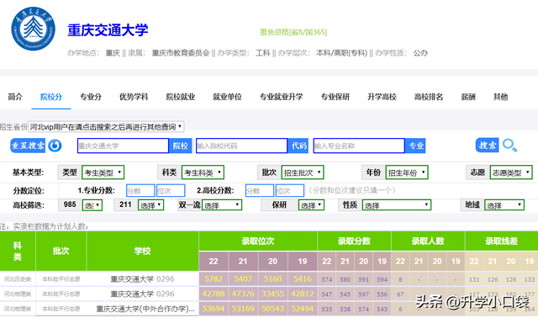Click rank value 53694 in table
This screenshot has width=538, height=318.
pyautogui.click(x=214, y=309)
